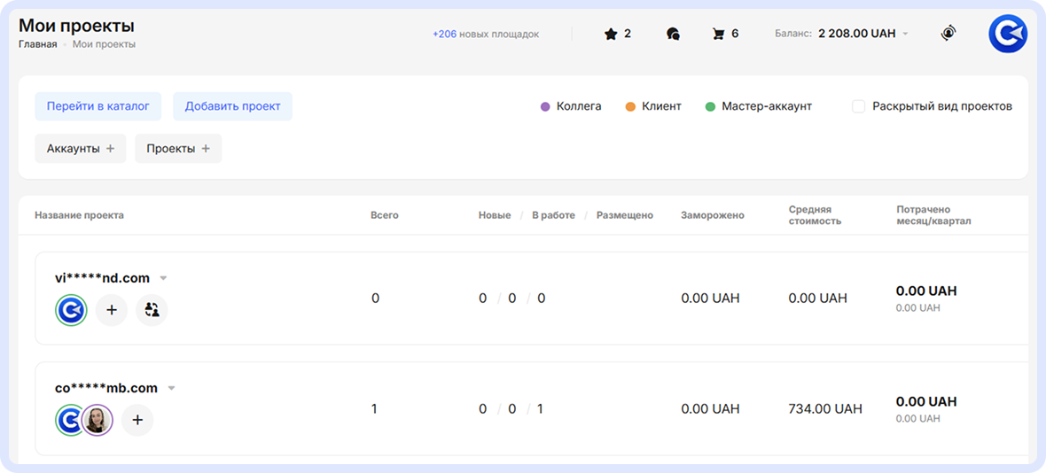
Task: Open the chat messages icon
Action: click(673, 34)
